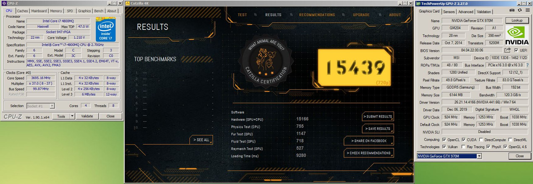Open the TEST section in Catzilla

[x=242, y=15]
